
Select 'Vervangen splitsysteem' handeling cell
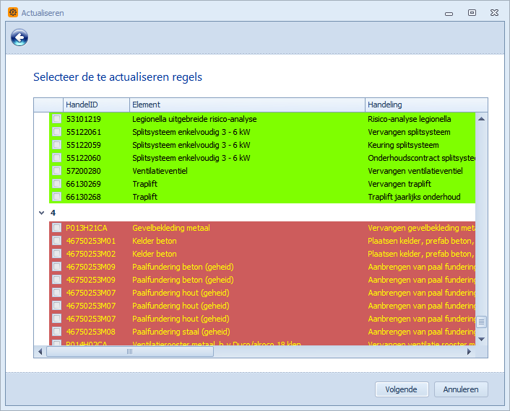click(x=420, y=132)
